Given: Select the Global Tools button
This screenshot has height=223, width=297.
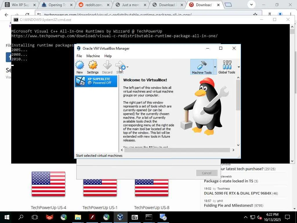Looking at the screenshot, I should (227, 67).
